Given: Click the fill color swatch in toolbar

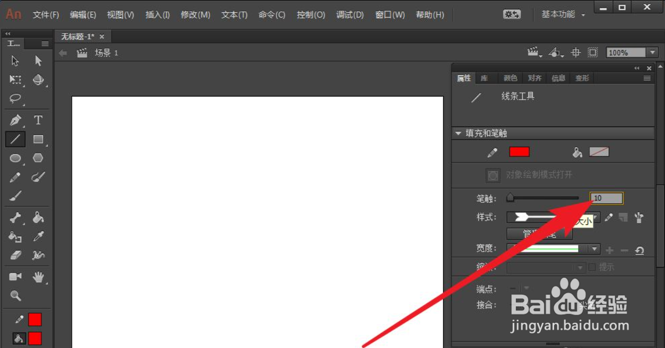Looking at the screenshot, I should pyautogui.click(x=34, y=339).
